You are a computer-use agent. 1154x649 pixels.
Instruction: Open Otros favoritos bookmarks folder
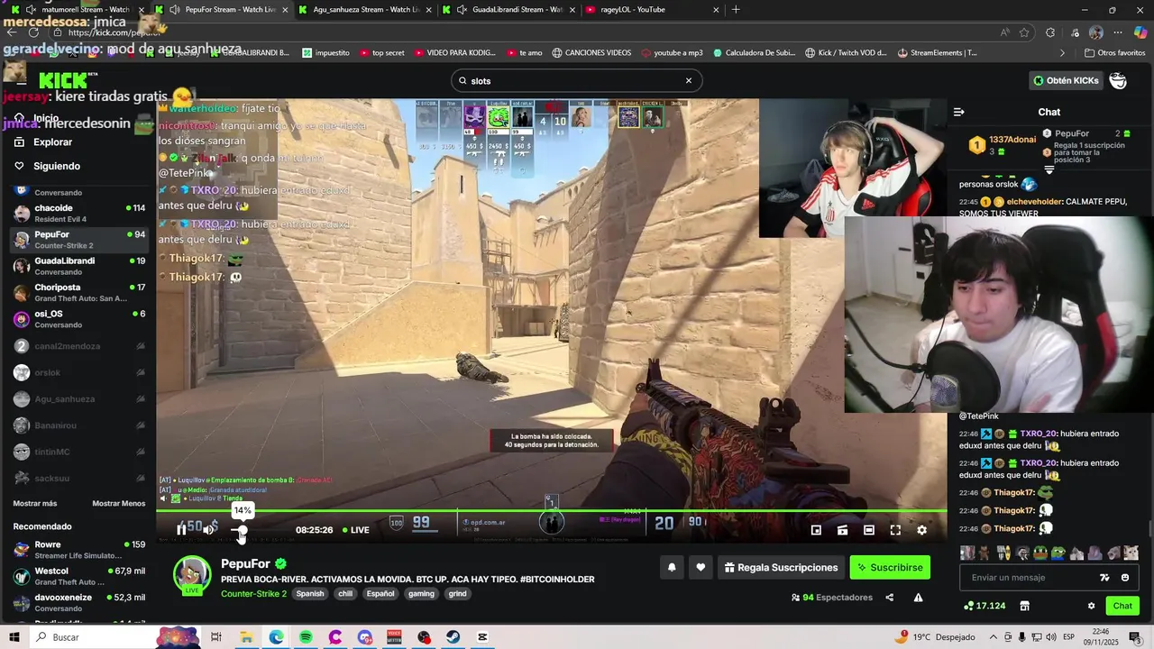[x=1115, y=53]
